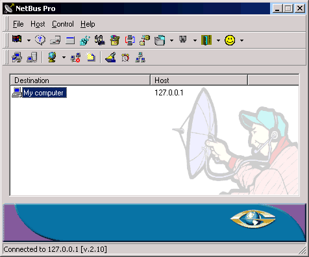Click the question-mark speech bubble icon
Image resolution: width=309 pixels, height=257 pixels.
(x=40, y=40)
